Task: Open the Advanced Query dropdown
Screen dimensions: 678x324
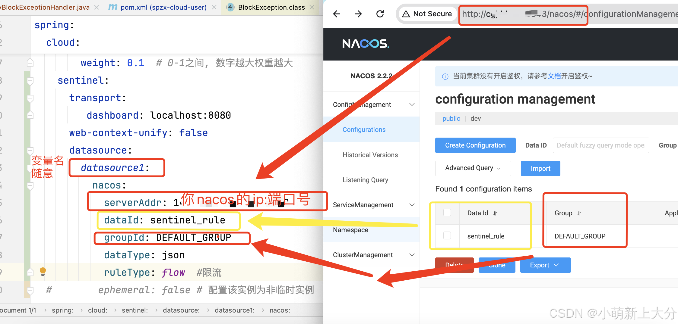Action: click(x=473, y=168)
